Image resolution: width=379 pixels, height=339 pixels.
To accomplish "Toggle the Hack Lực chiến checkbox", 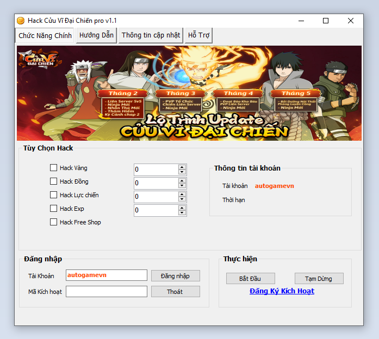I will pyautogui.click(x=54, y=195).
